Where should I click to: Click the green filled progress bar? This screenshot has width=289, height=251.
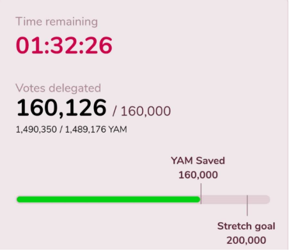click(x=109, y=200)
